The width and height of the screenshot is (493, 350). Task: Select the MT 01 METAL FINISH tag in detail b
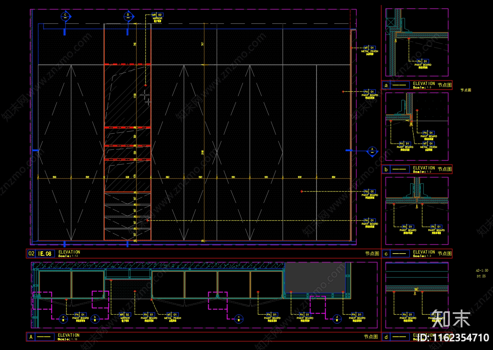pyautogui.click(x=428, y=146)
